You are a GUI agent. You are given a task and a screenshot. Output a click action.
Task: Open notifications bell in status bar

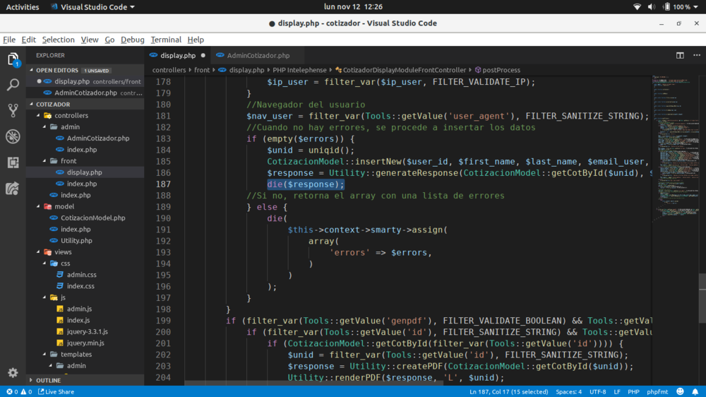coord(694,391)
